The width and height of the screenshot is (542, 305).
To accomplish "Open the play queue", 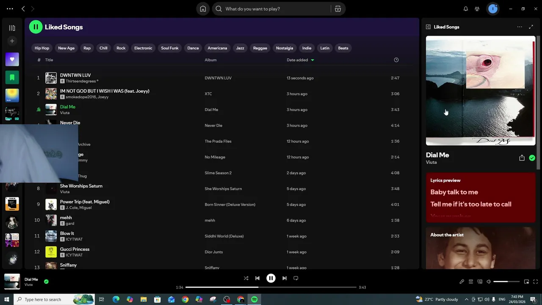I will click(470, 282).
